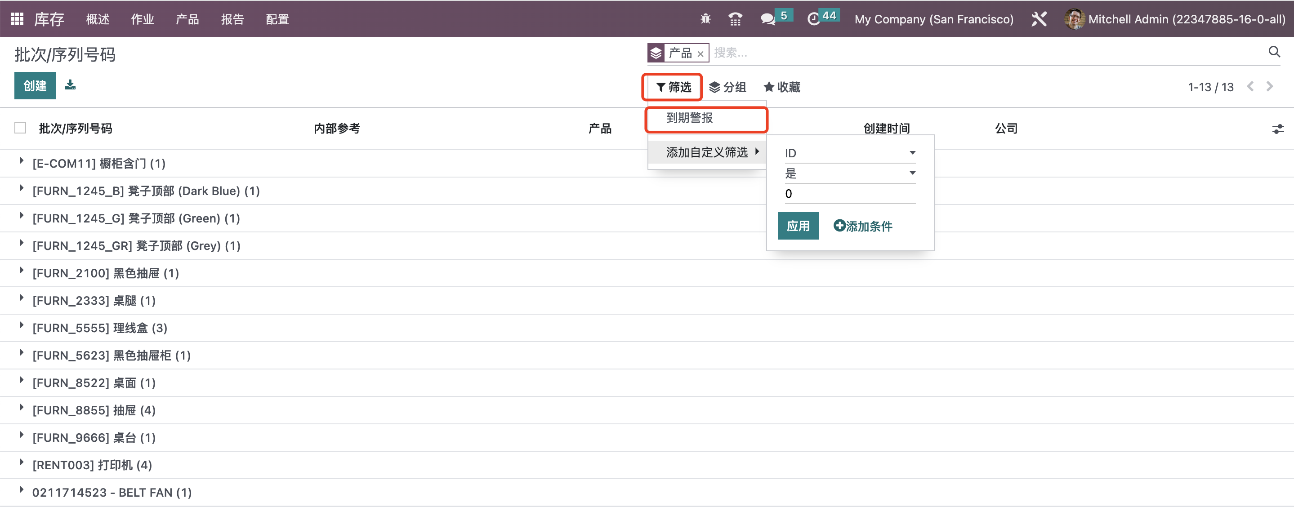Remove the 产品 group facet
This screenshot has height=507, width=1294.
click(x=700, y=54)
